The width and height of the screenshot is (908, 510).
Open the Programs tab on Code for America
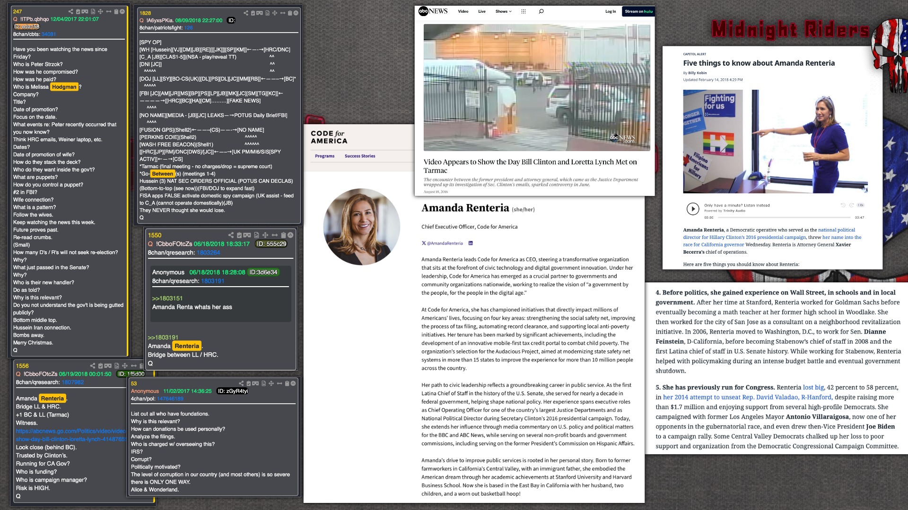pyautogui.click(x=324, y=156)
